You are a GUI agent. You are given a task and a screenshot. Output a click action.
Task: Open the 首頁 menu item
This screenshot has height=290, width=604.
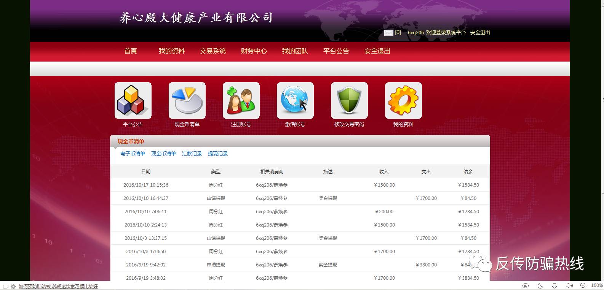131,51
